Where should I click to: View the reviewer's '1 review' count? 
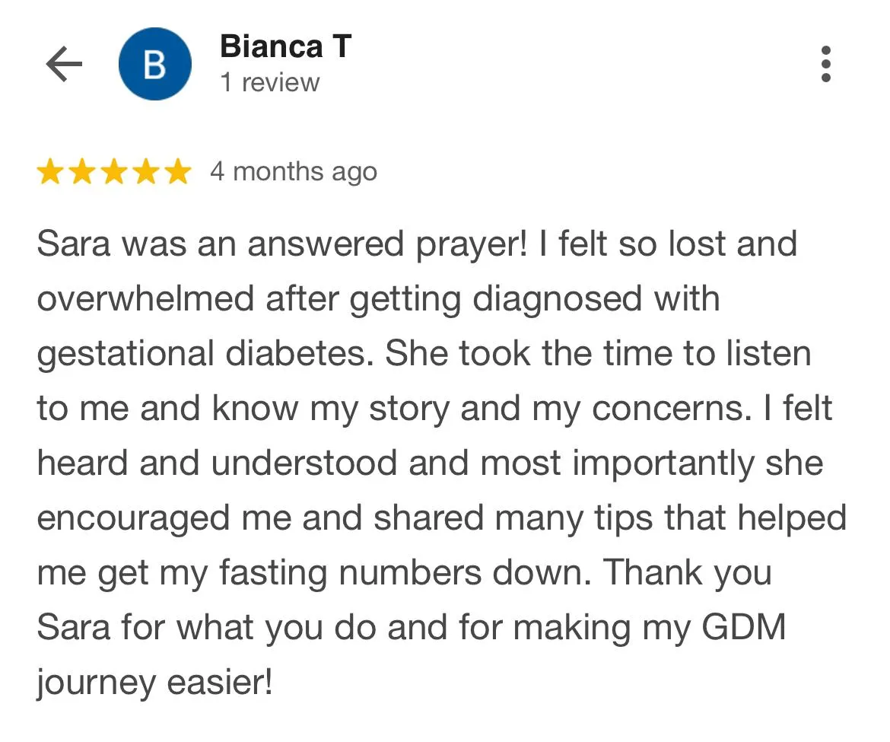click(x=269, y=83)
